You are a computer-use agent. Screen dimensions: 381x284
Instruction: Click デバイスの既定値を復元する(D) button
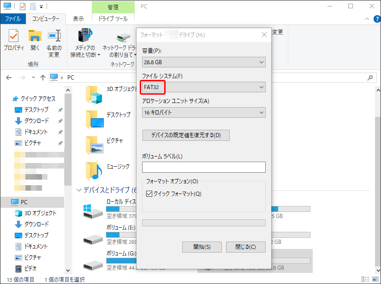tap(186, 135)
